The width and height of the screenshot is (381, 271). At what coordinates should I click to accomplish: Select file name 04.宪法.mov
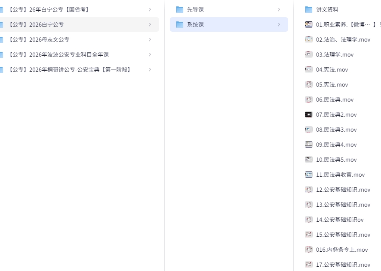332,69
